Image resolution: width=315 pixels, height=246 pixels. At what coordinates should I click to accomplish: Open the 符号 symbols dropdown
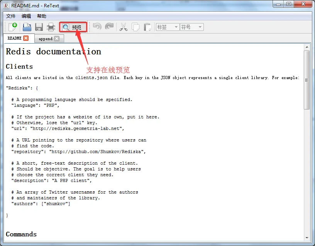pyautogui.click(x=192, y=27)
